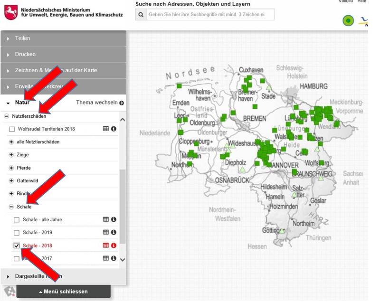Open table icon for Schafe - alle Jahre

click(x=106, y=219)
